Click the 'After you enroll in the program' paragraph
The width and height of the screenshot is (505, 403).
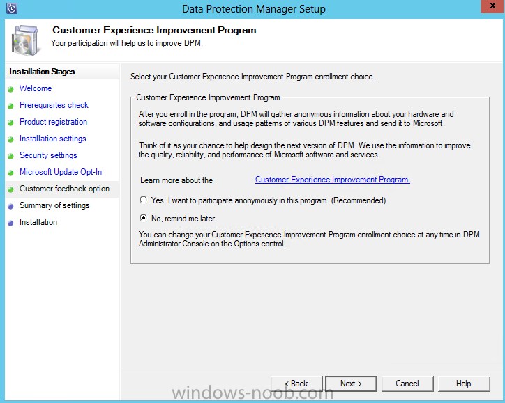[x=296, y=118]
